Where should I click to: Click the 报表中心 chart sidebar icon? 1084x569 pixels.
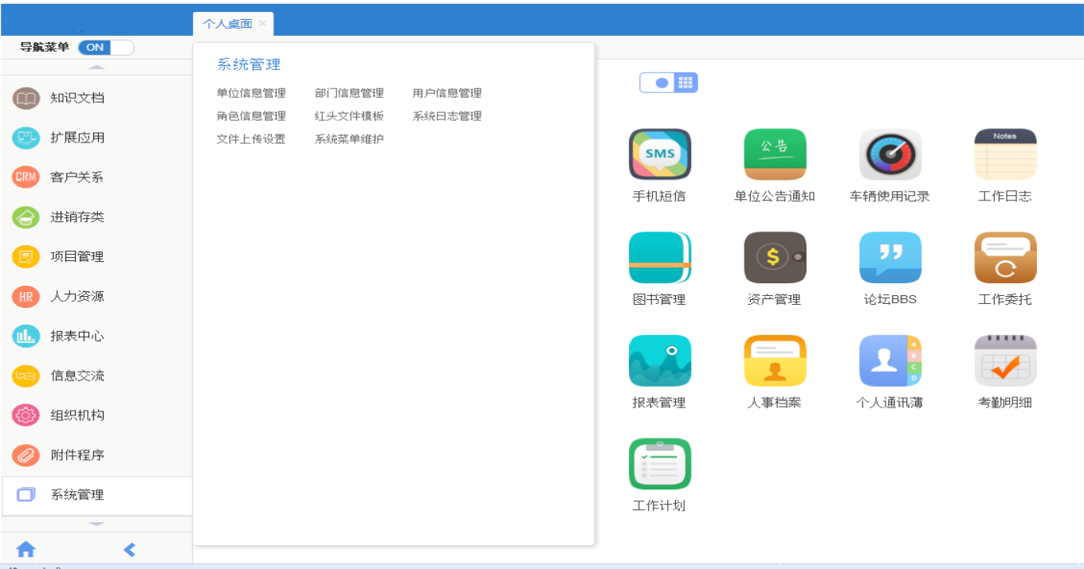click(x=26, y=336)
